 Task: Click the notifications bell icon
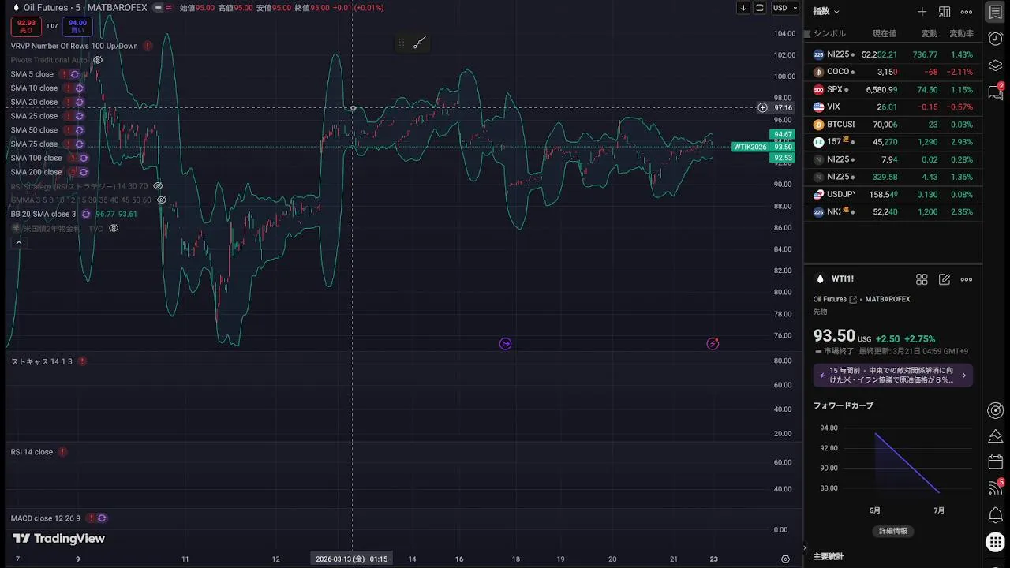point(995,515)
